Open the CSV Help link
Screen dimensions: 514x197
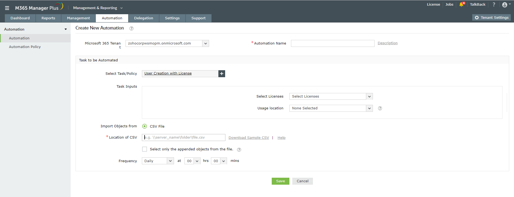[x=281, y=138]
